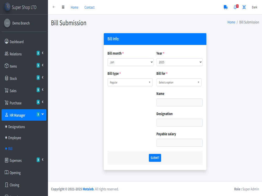
Task: Click the delivery truck icon
Action: click(226, 7)
